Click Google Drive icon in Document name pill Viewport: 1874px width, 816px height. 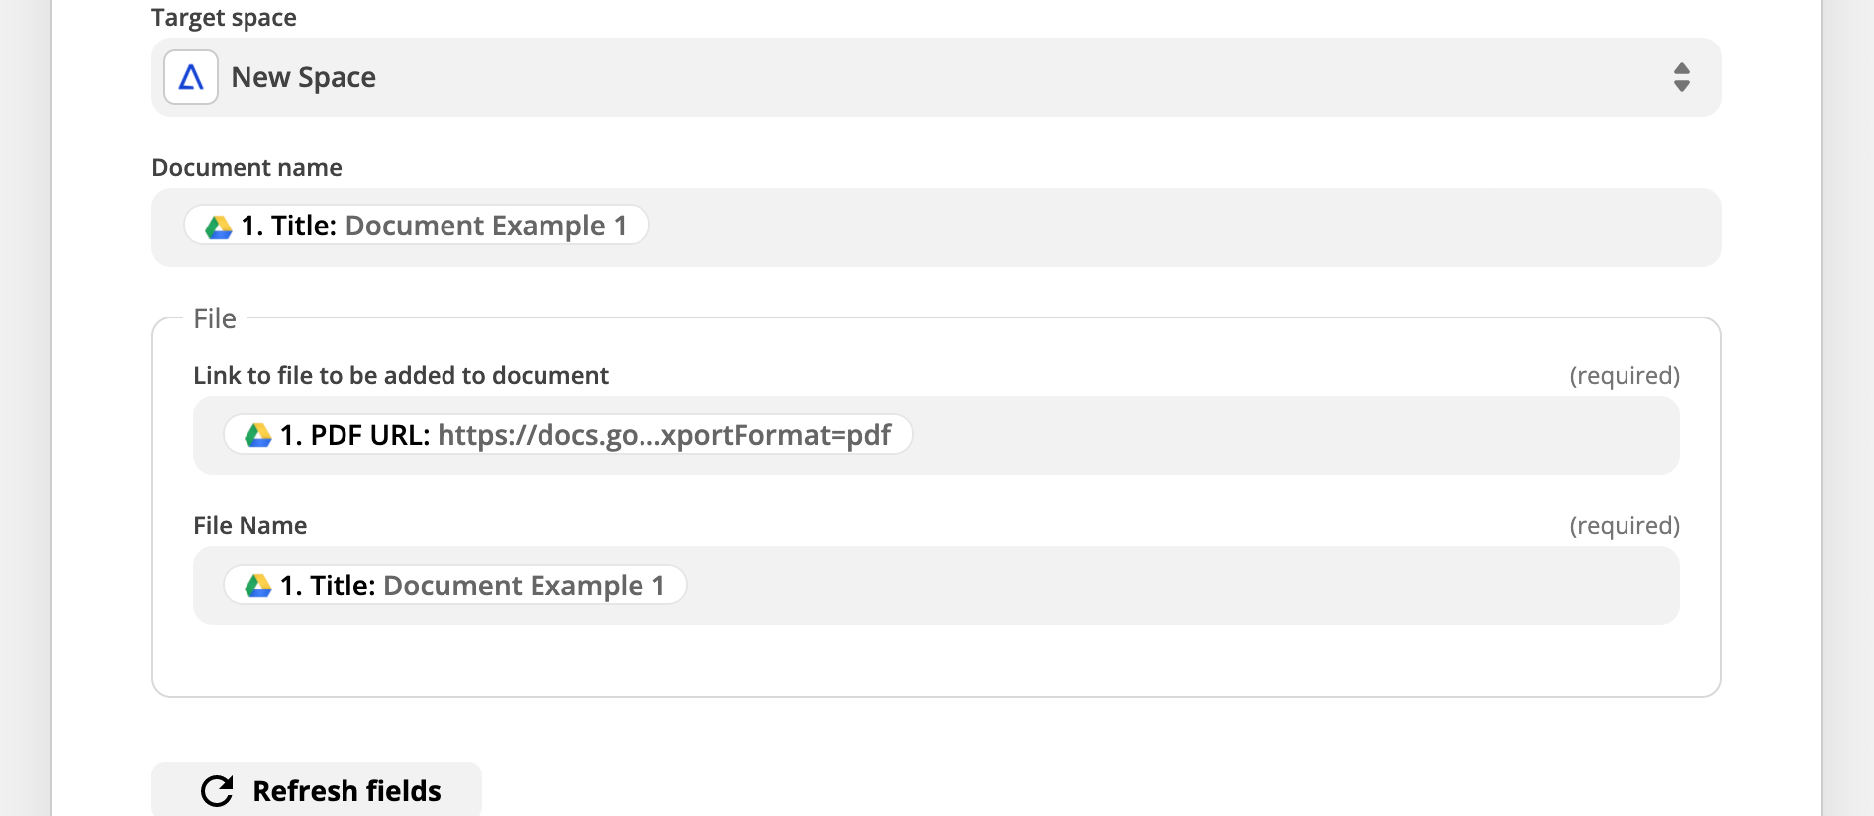[x=219, y=227]
